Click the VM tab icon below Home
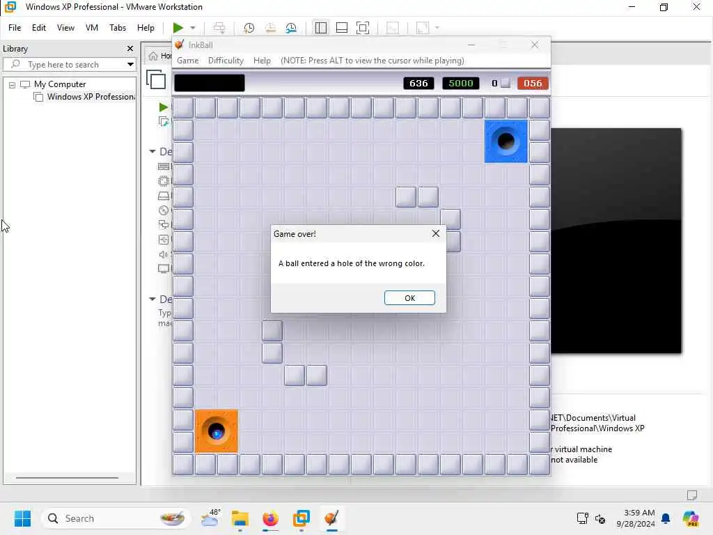Viewport: 713px width, 535px height. click(x=156, y=79)
